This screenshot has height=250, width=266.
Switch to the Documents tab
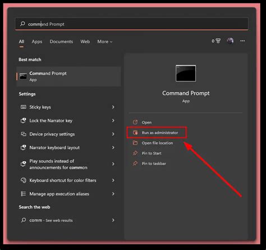click(61, 42)
